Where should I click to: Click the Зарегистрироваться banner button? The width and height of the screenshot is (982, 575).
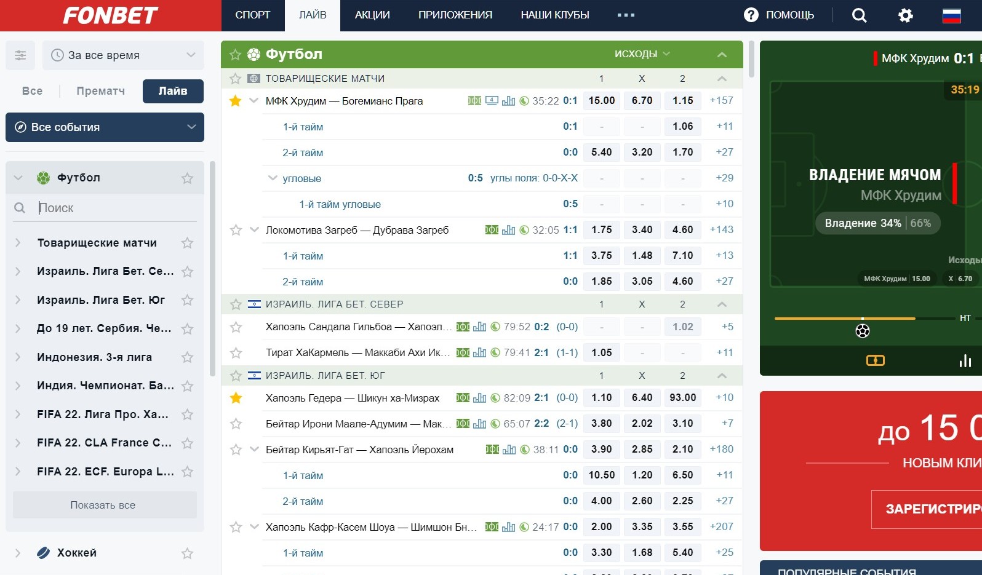click(927, 509)
